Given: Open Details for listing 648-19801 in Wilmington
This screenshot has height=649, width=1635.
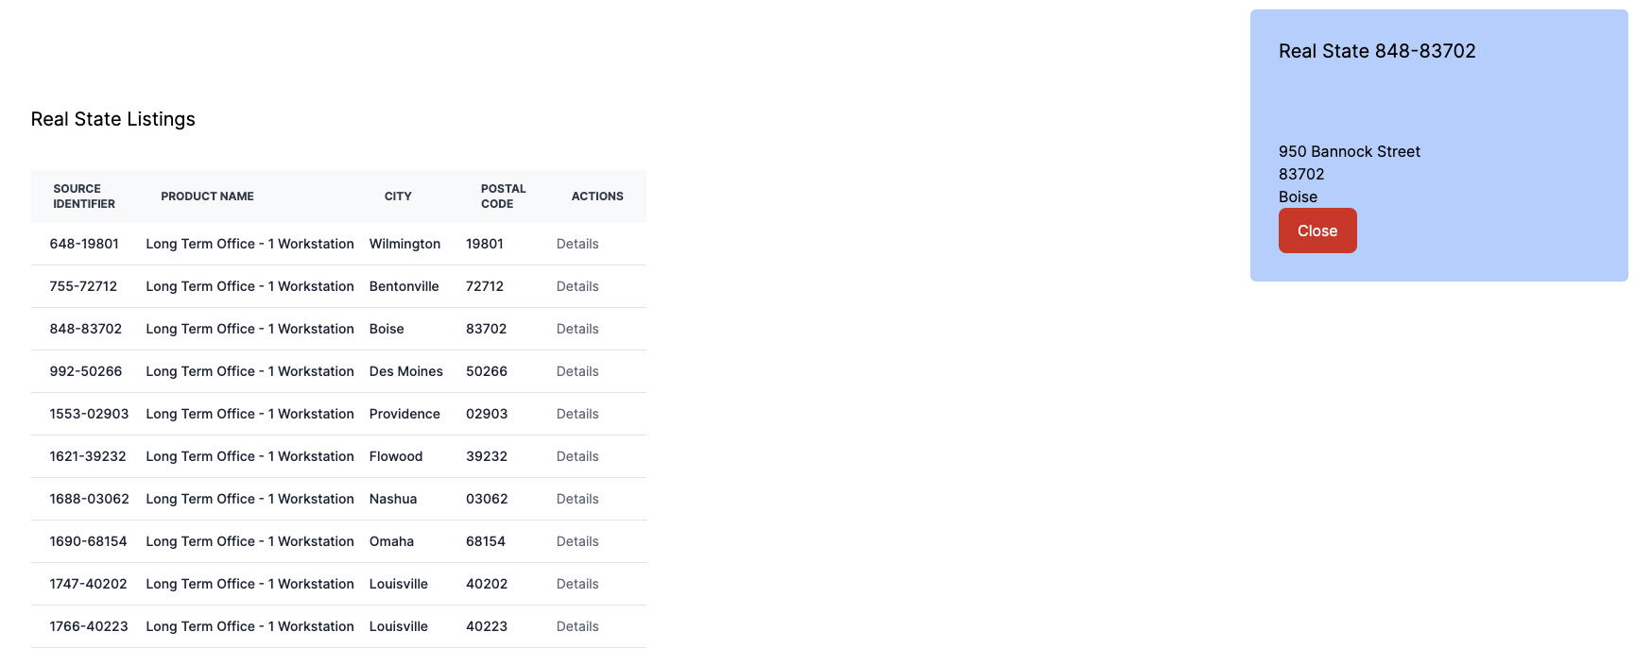Looking at the screenshot, I should click(x=577, y=244).
